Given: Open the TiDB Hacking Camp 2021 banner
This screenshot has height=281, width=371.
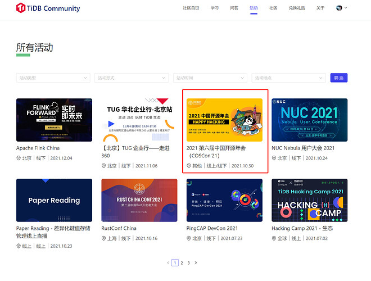Looking at the screenshot, I should point(309,200).
